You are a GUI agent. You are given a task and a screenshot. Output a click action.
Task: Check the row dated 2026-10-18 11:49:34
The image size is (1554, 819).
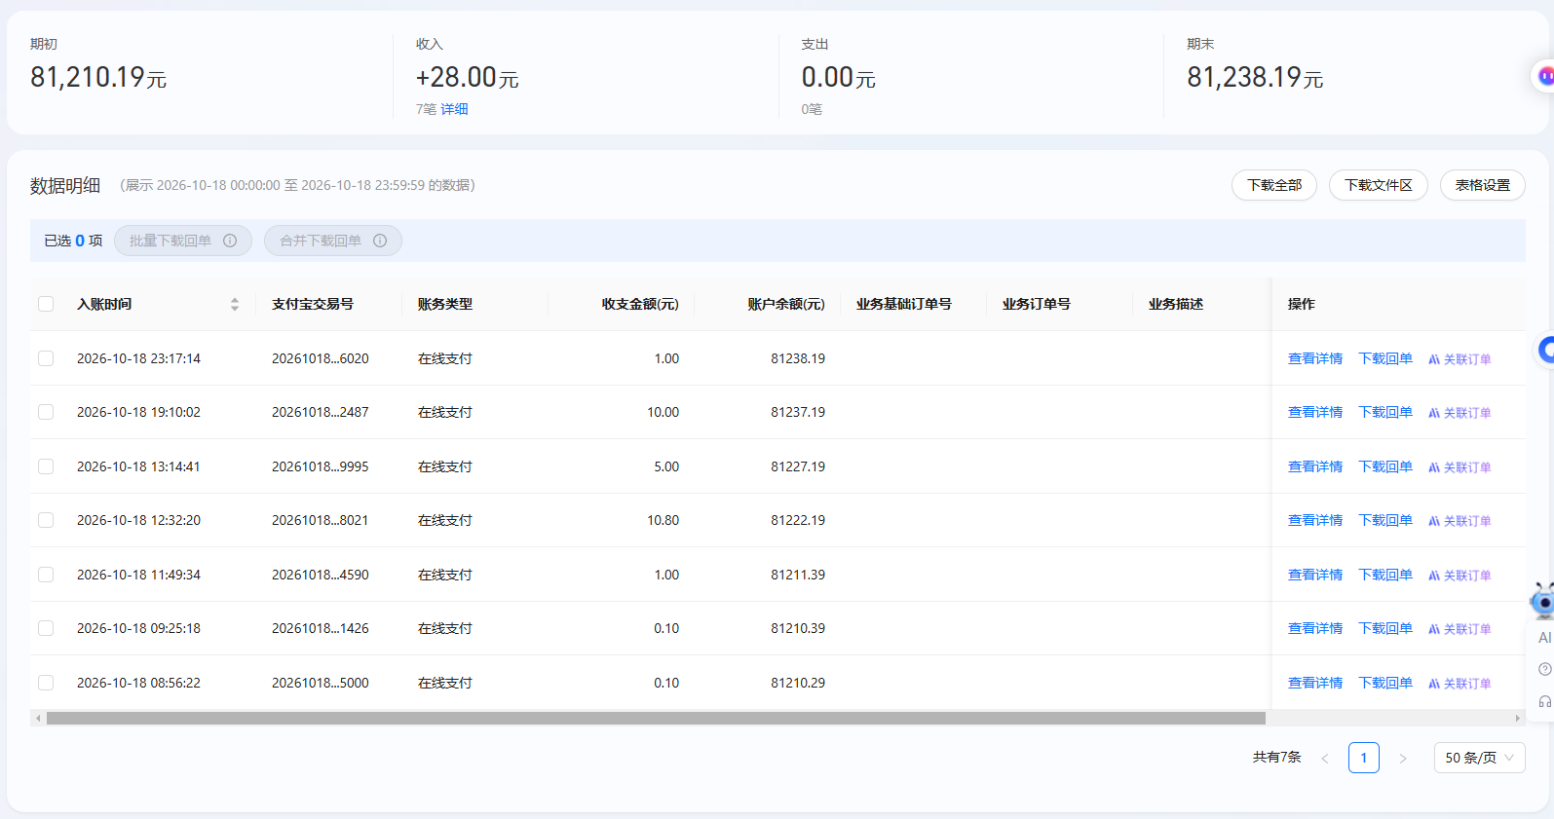(46, 575)
